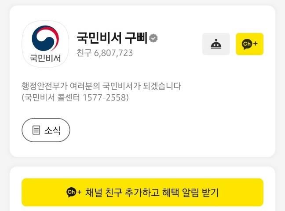The height and width of the screenshot is (211, 285).
Task: Tap the yellow Ch+ add channel icon
Action: pyautogui.click(x=249, y=44)
